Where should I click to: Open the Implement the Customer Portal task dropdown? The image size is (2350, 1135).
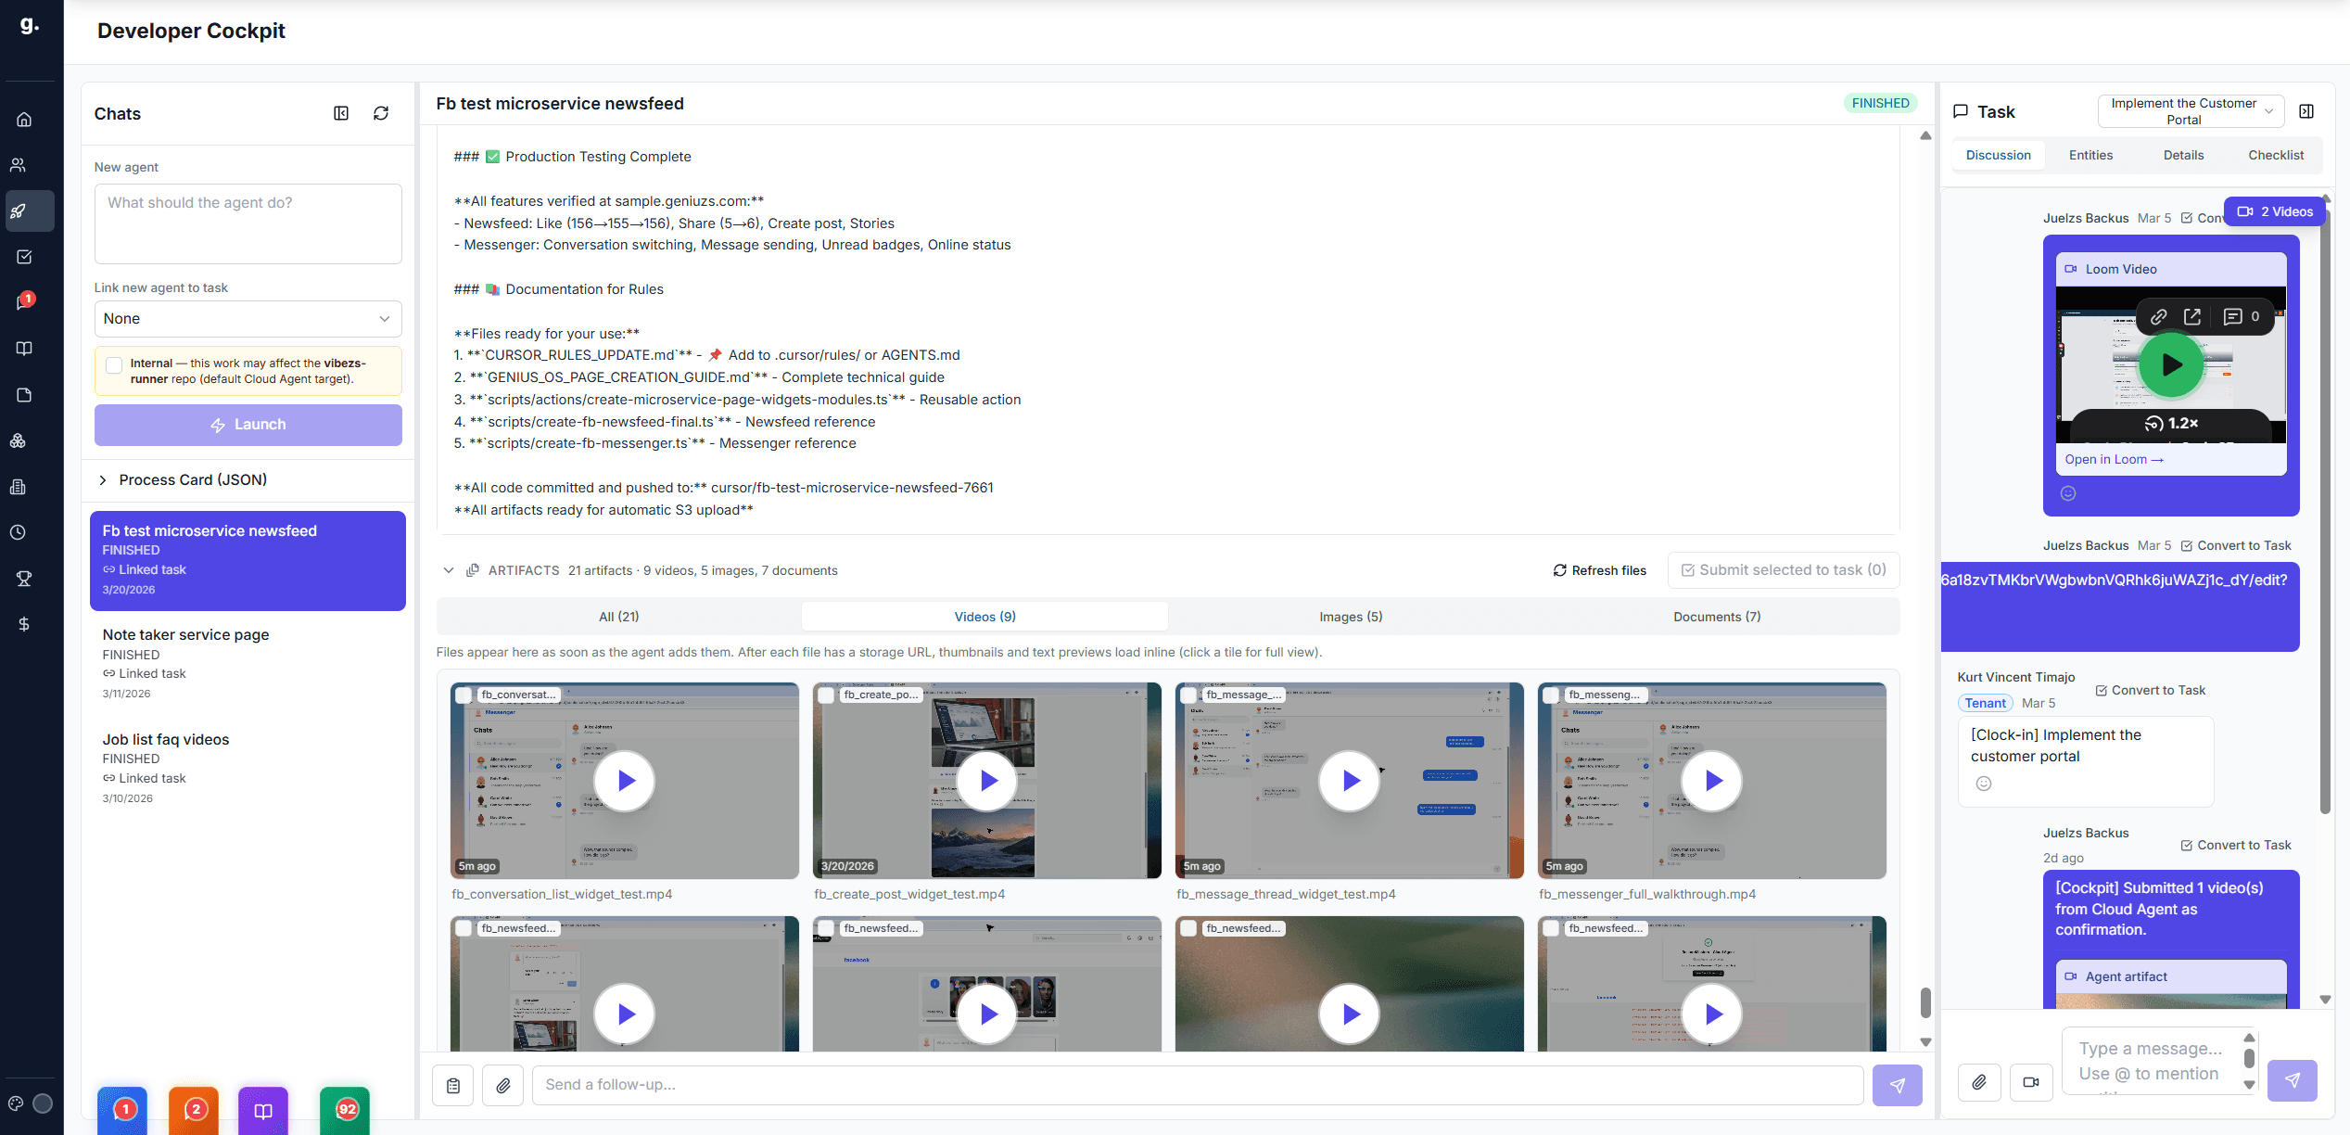pos(2190,111)
